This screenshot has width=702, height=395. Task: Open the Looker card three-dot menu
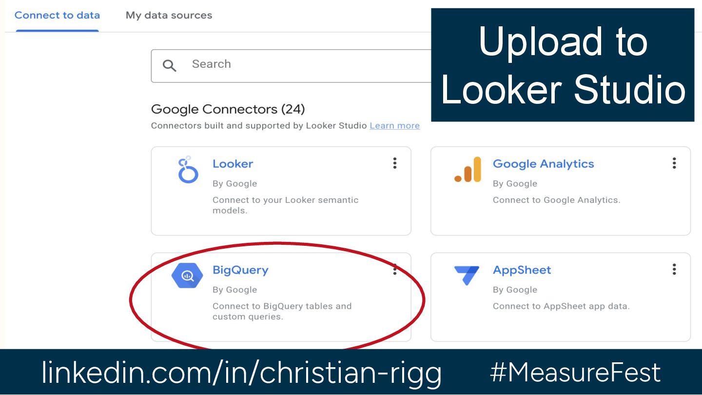(395, 163)
